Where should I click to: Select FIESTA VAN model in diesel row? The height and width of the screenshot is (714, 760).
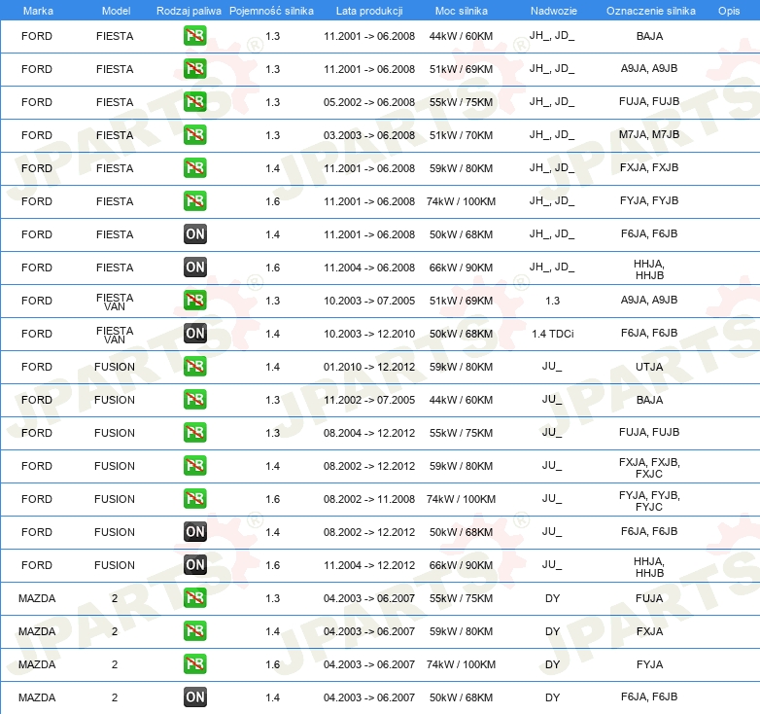click(x=115, y=335)
